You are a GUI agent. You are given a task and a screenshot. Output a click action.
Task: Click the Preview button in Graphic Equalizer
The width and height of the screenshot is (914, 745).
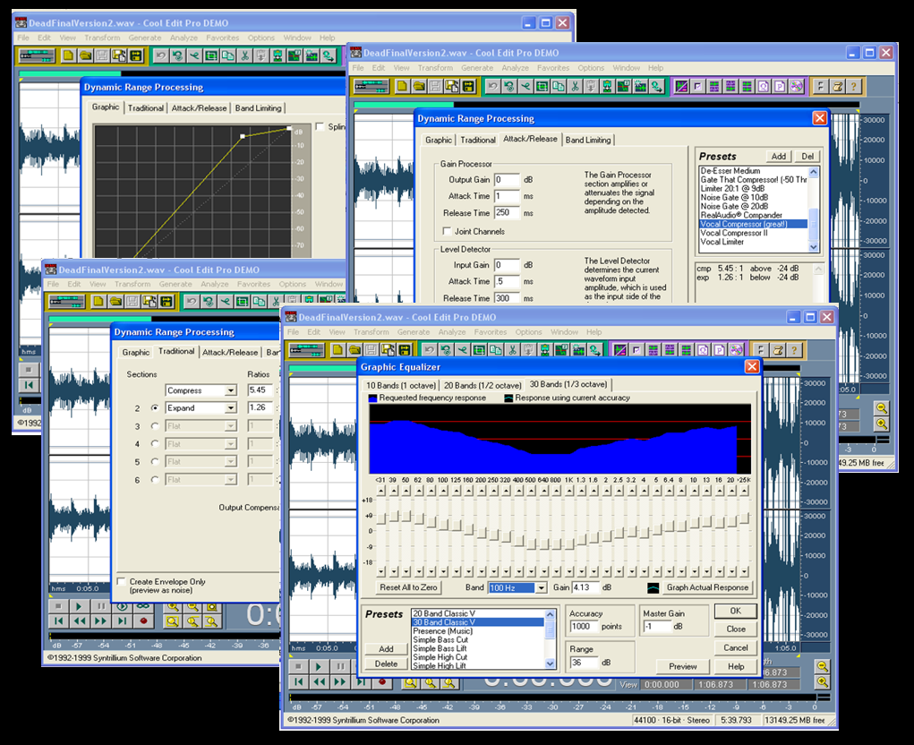click(x=682, y=666)
